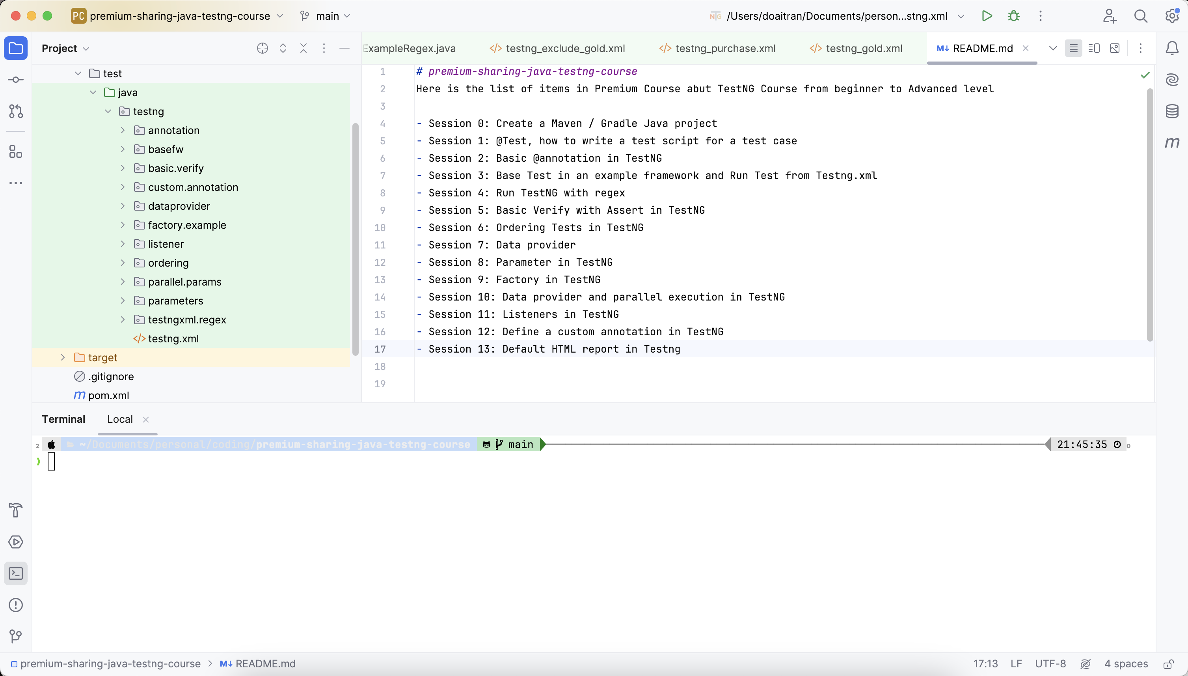
Task: Open Search Everywhere magnifier
Action: (x=1141, y=16)
